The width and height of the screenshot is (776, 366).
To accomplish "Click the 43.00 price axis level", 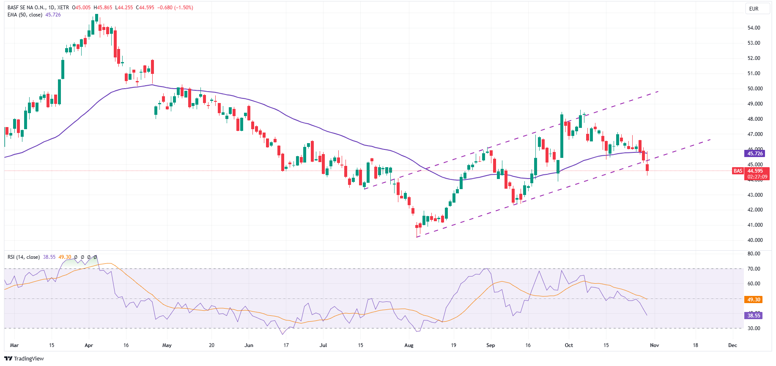I will (755, 195).
